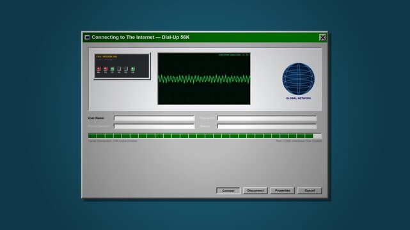
Task: Click the Password input field
Action: click(267, 118)
